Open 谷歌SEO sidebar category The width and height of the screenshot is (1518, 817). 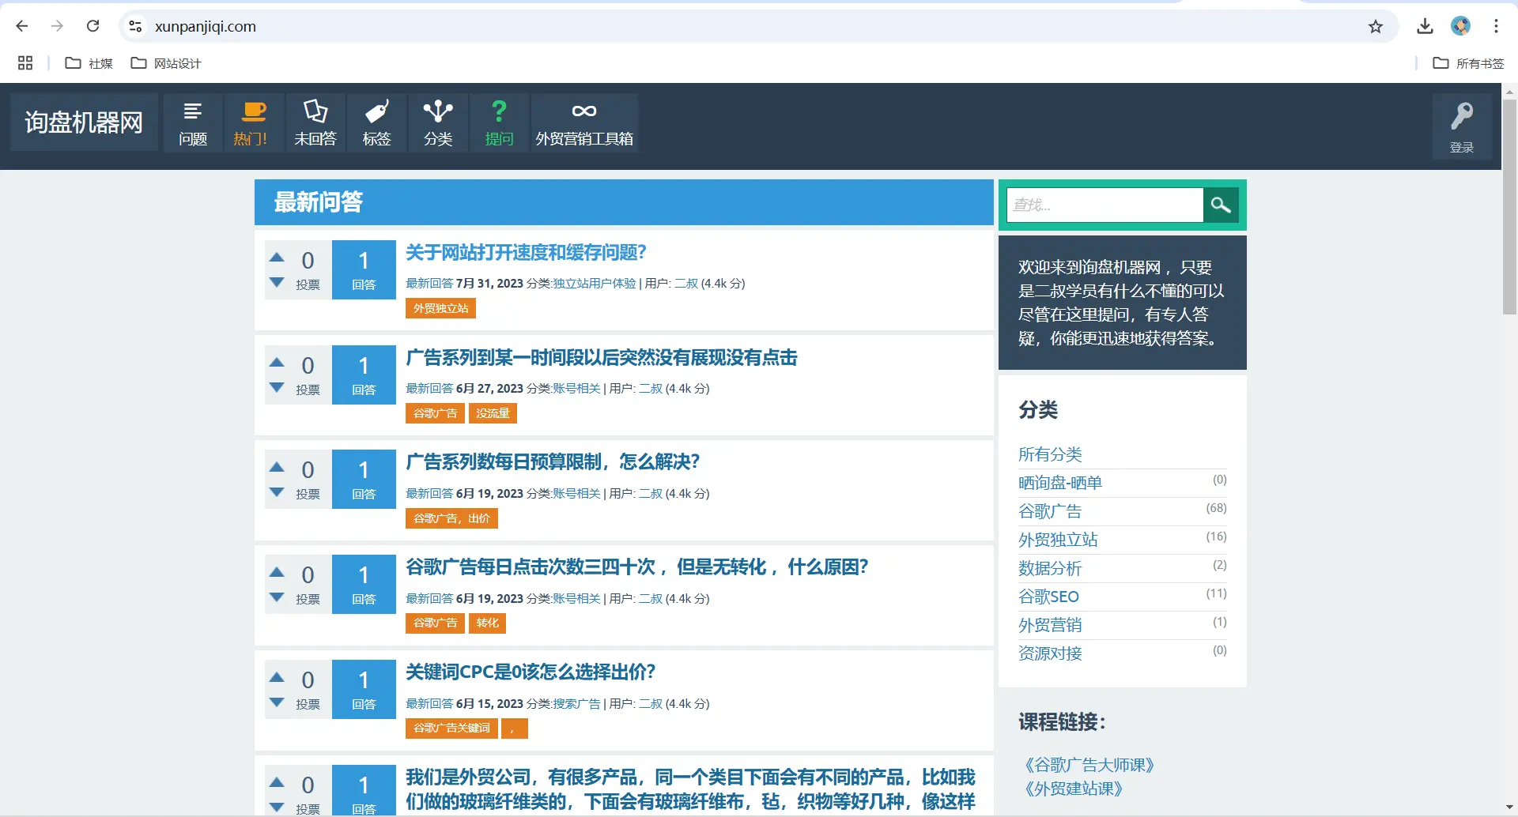click(x=1048, y=597)
